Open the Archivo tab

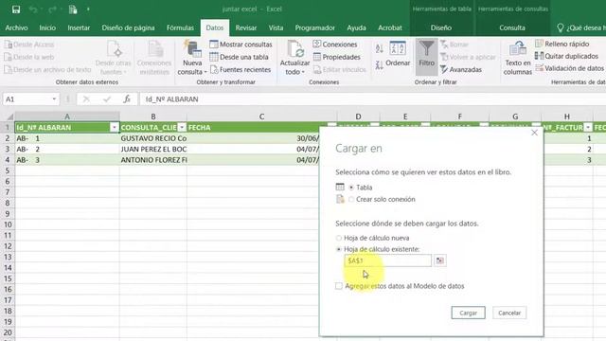16,27
